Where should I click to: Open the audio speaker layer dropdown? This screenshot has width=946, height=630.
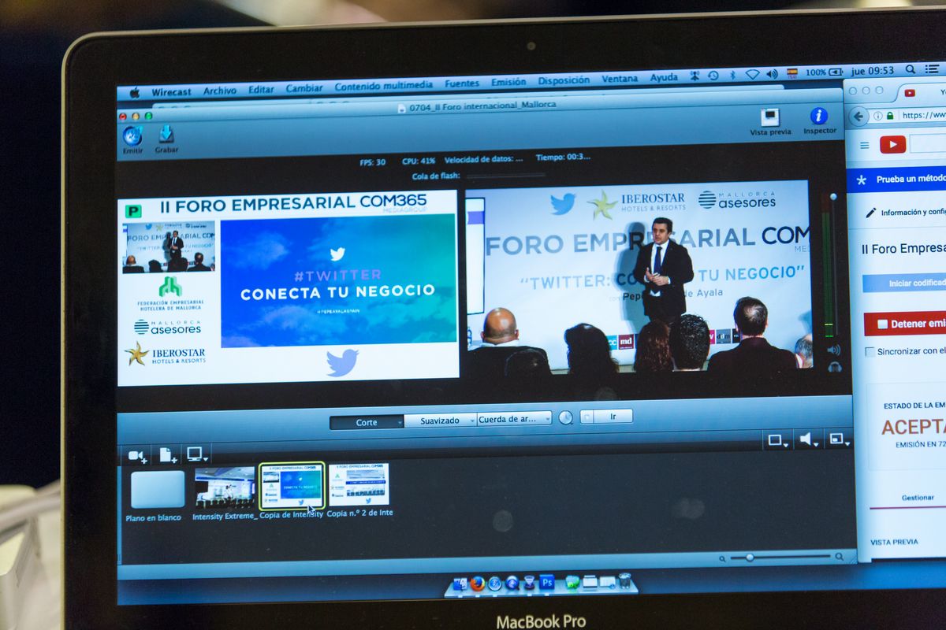point(808,440)
